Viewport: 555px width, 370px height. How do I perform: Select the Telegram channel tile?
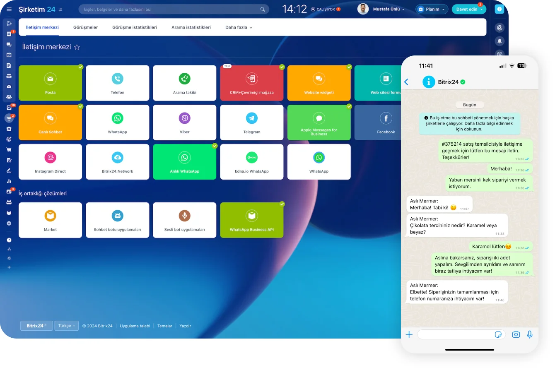pyautogui.click(x=252, y=123)
